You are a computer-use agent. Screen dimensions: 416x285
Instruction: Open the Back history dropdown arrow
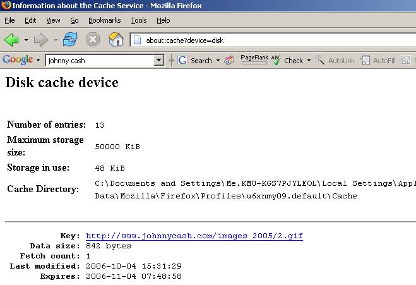(x=26, y=40)
